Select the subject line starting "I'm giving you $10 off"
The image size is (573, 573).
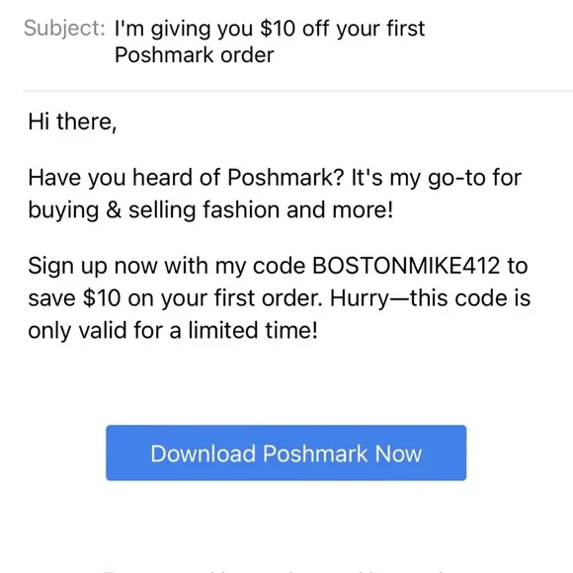270,41
